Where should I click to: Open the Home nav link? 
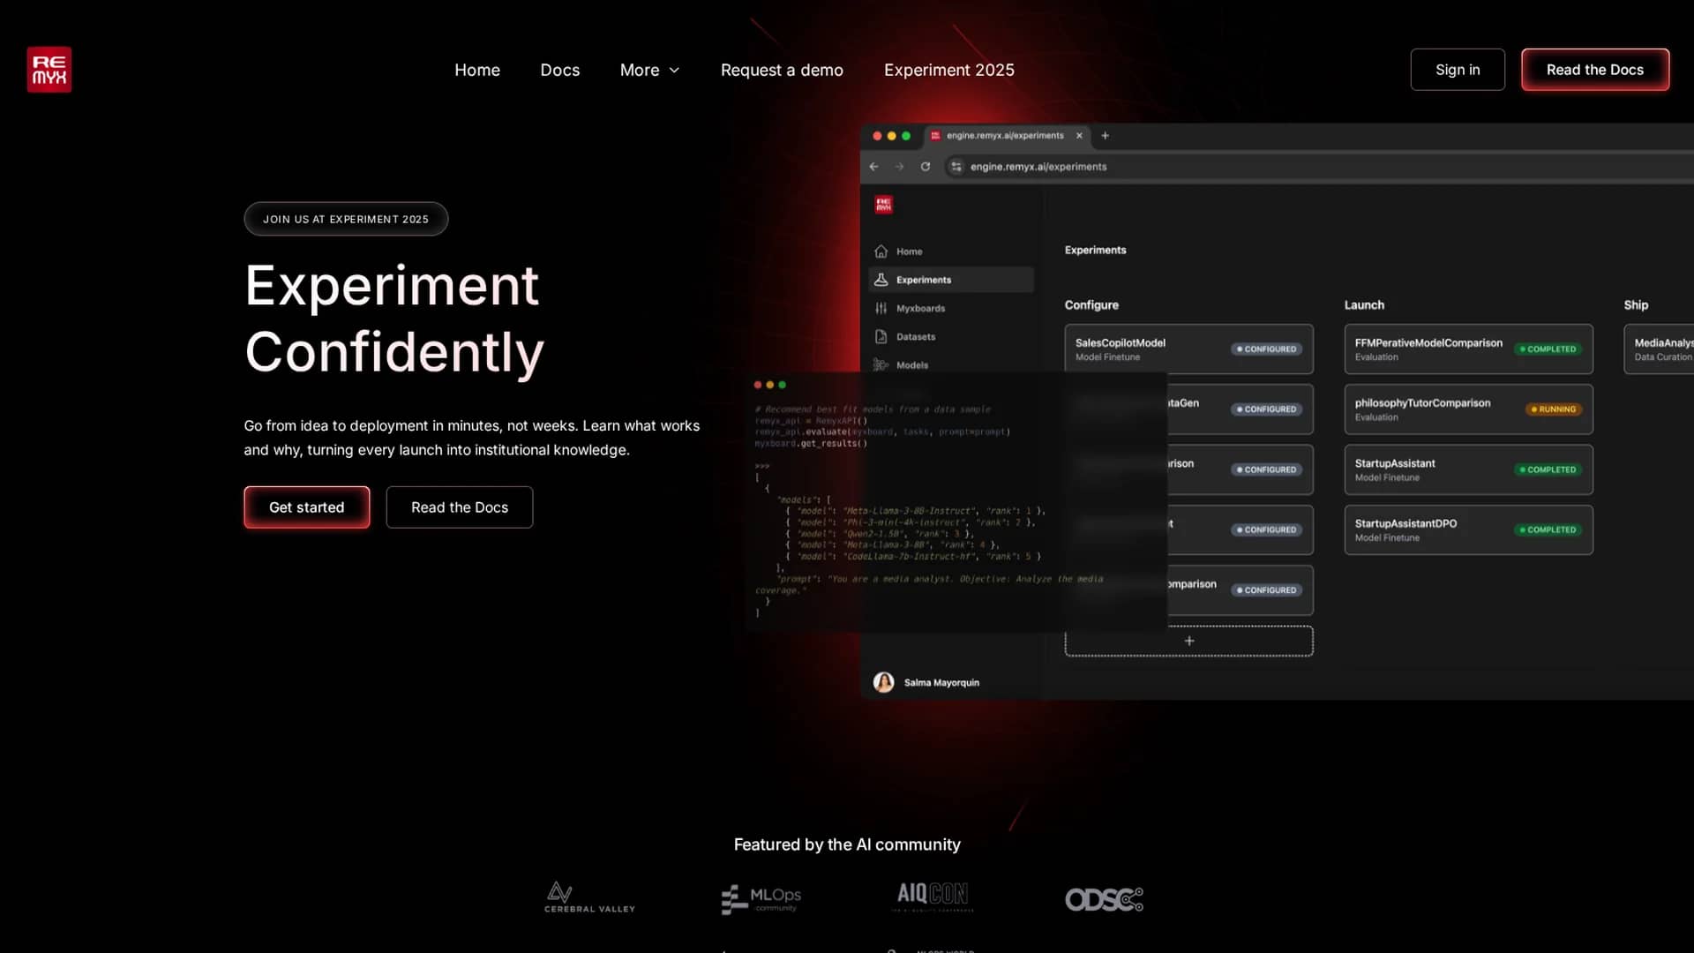point(476,70)
